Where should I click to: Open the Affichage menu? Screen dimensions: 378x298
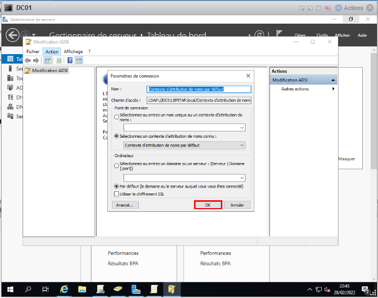tap(73, 52)
